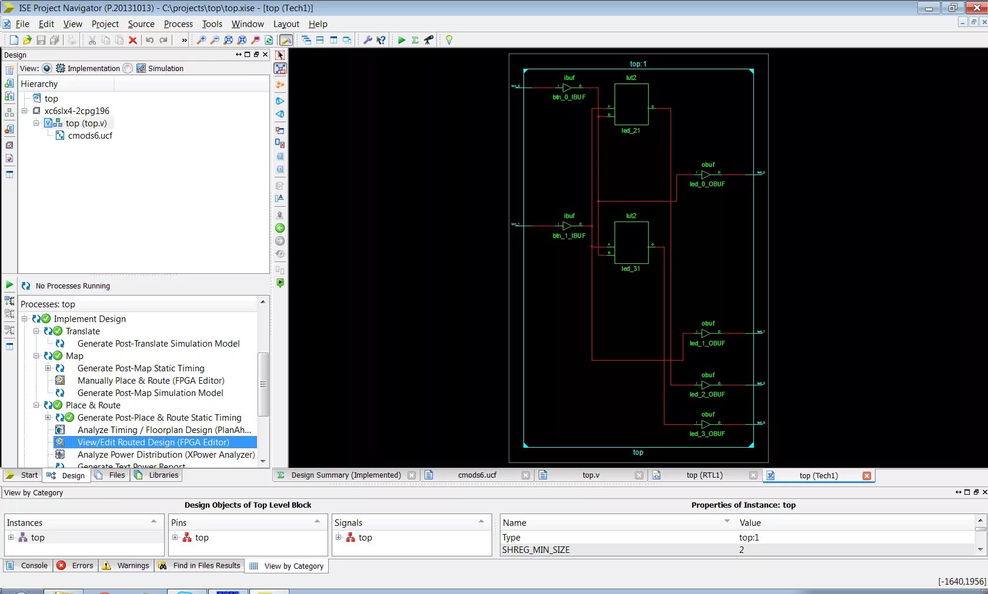Expand Generate Post-Map Static Timing node
The width and height of the screenshot is (988, 594).
[x=48, y=368]
